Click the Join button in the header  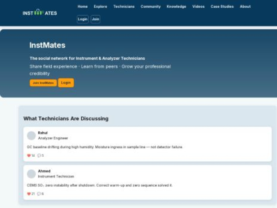(x=96, y=19)
